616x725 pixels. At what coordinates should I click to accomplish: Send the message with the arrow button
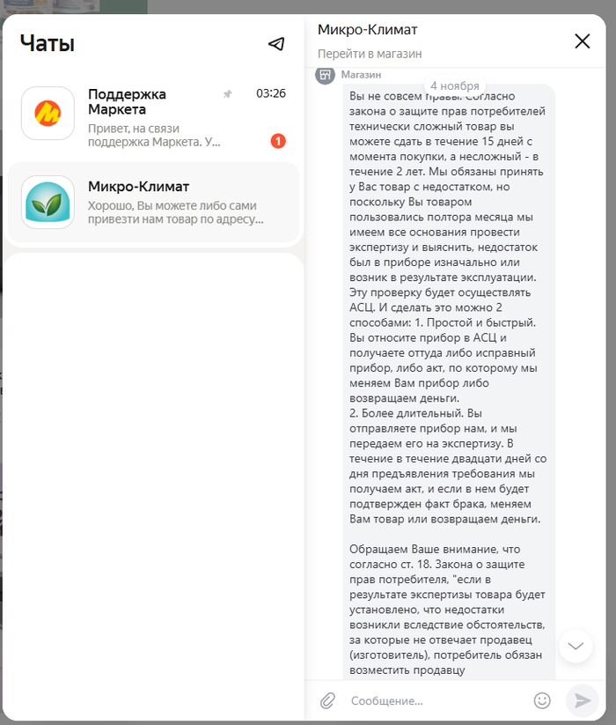(583, 700)
